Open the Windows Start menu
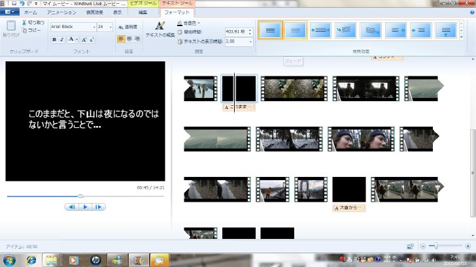Image resolution: width=476 pixels, height=267 pixels. (8, 260)
